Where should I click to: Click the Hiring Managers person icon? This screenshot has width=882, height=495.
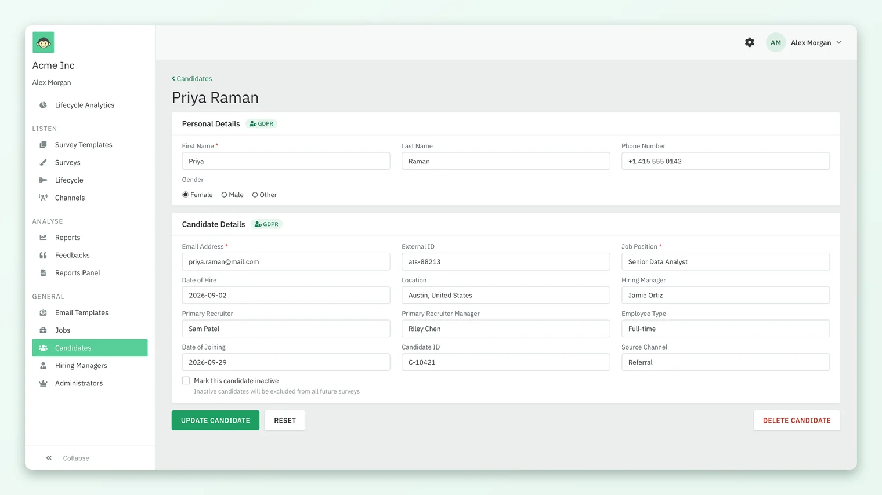(43, 366)
